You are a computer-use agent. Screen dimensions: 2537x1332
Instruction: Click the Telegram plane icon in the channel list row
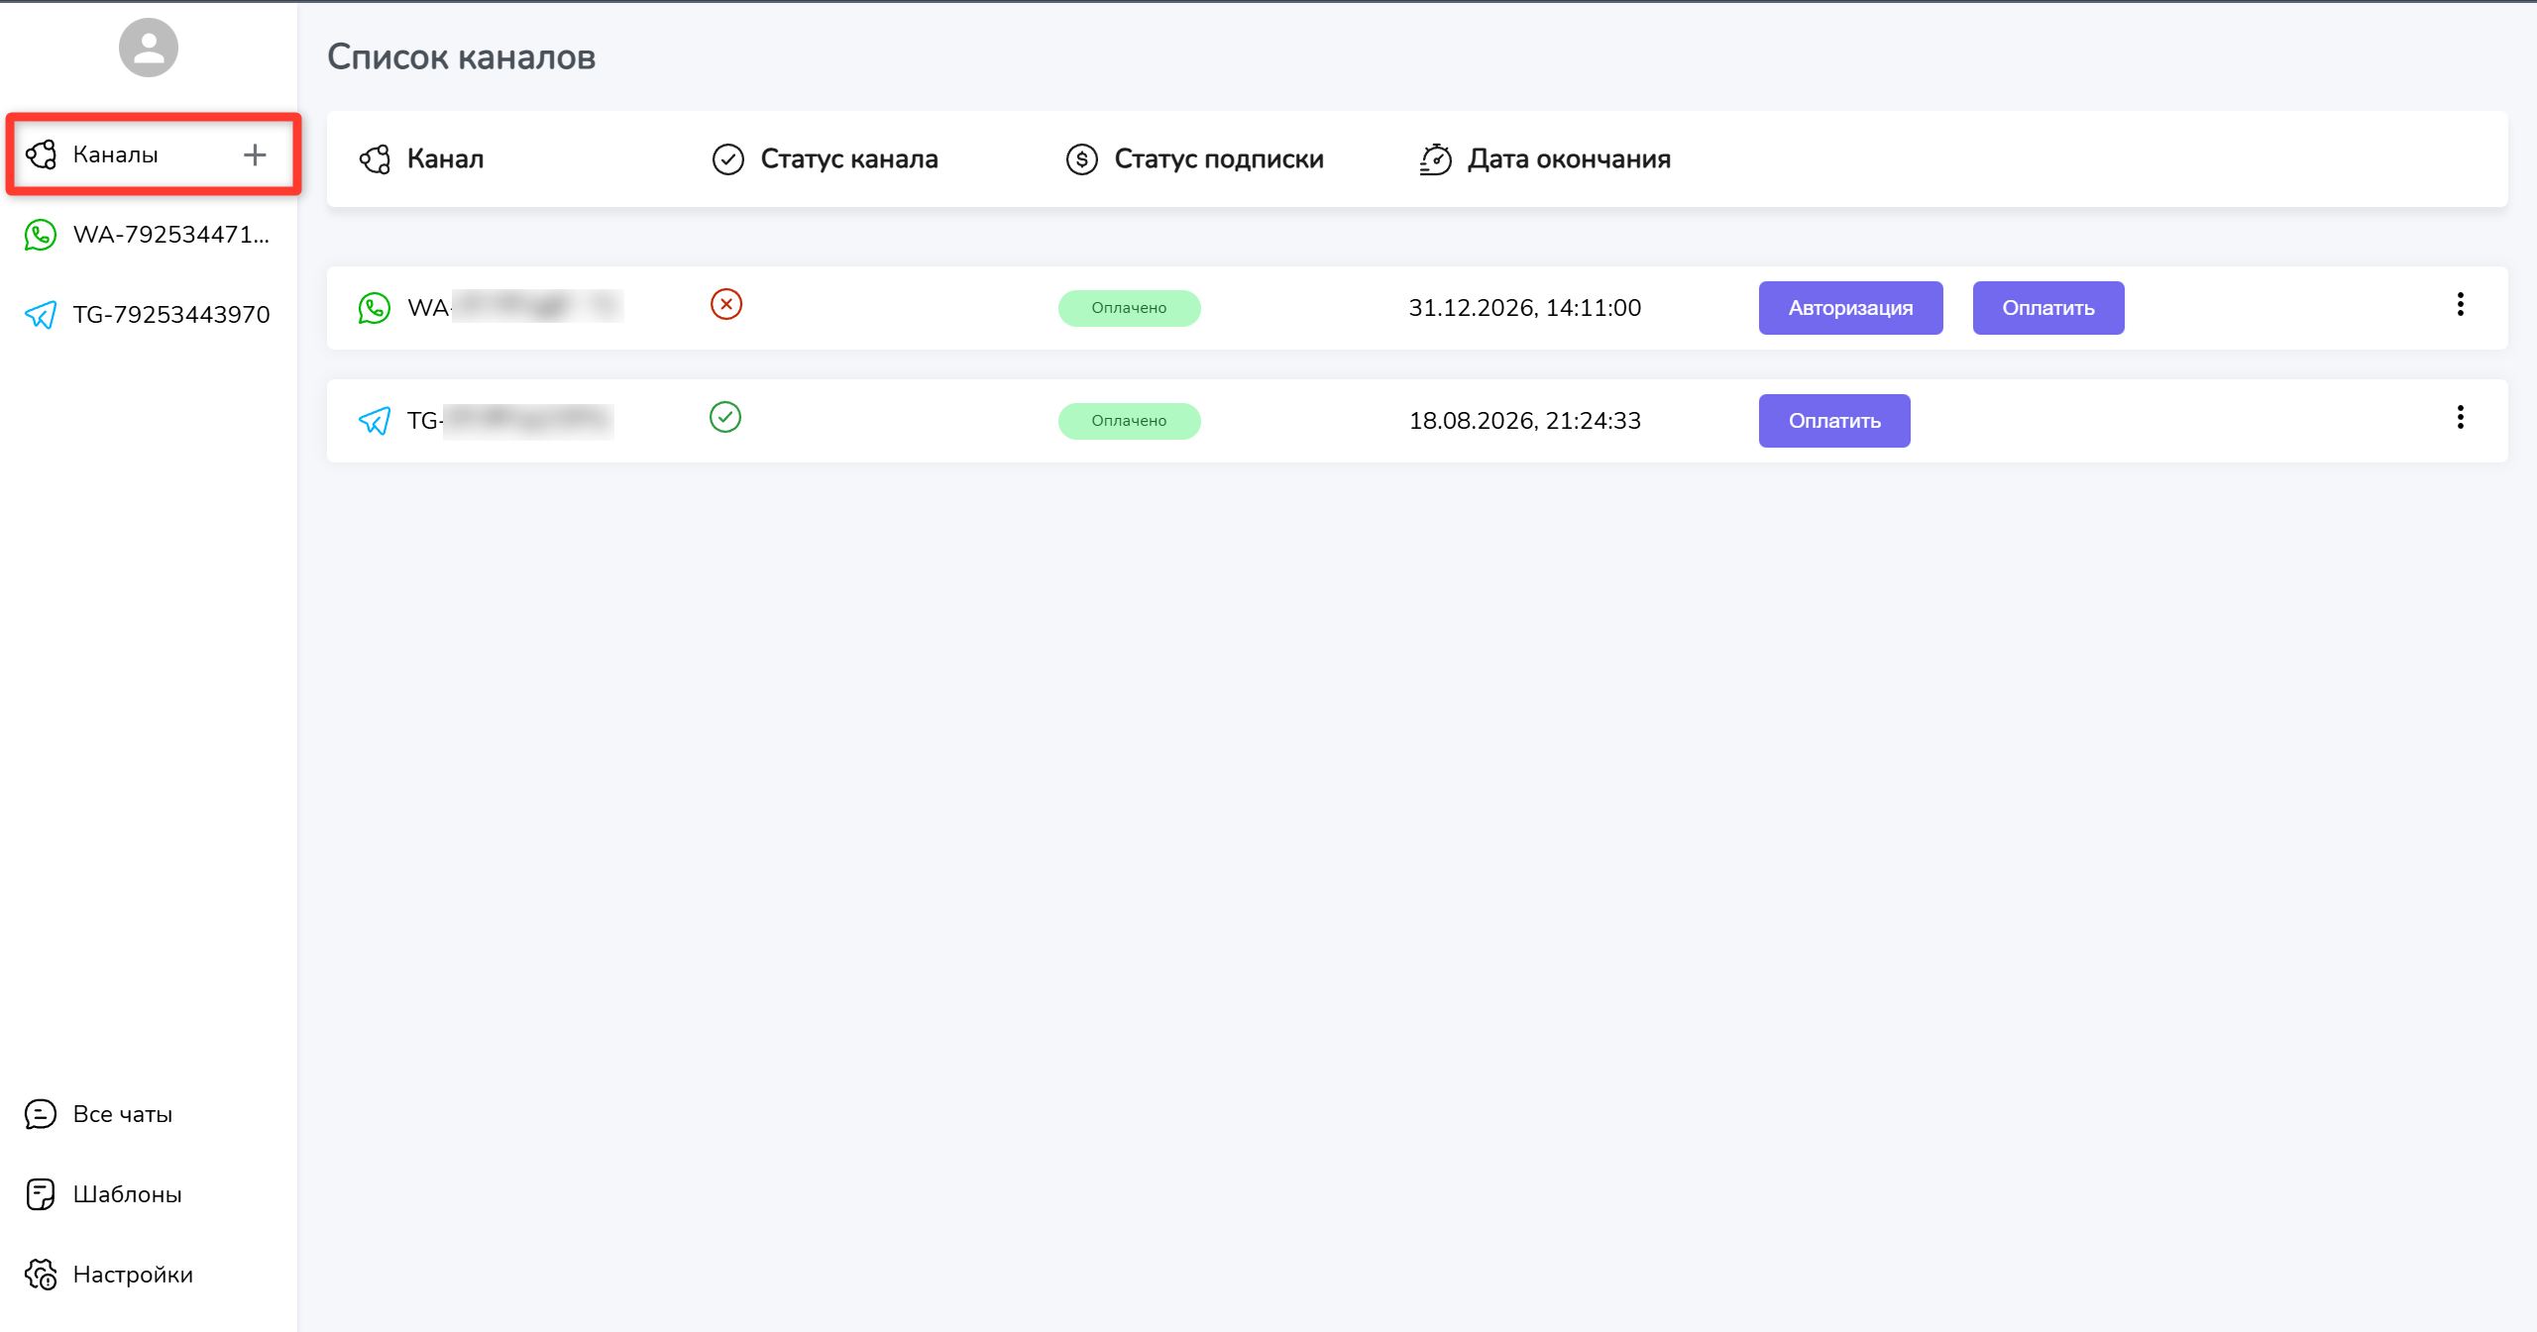tap(374, 421)
